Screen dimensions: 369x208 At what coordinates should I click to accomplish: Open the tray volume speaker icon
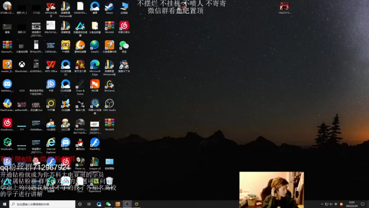(x=331, y=204)
